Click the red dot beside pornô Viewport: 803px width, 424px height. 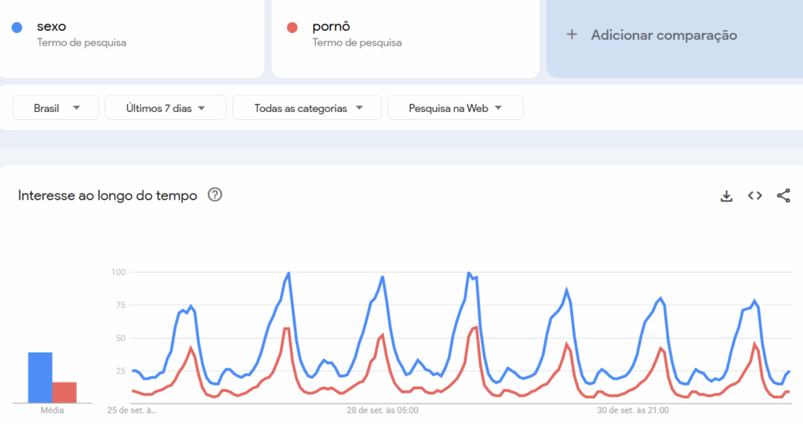292,27
